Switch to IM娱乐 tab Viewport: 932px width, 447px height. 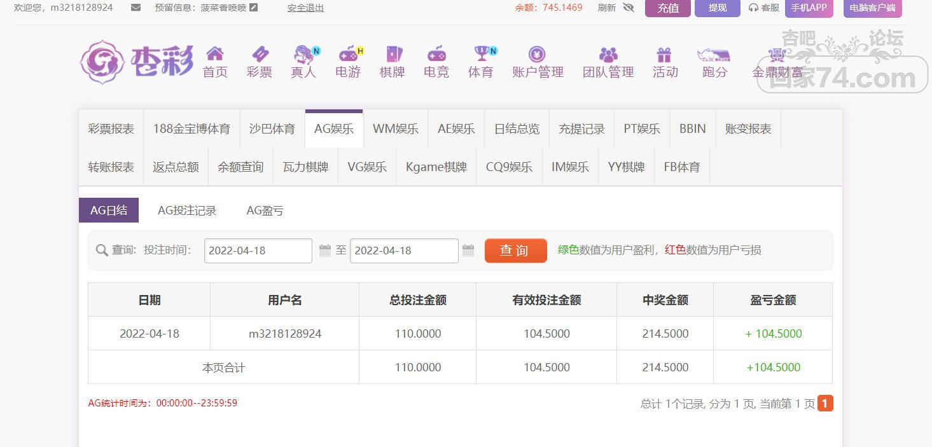tap(570, 167)
